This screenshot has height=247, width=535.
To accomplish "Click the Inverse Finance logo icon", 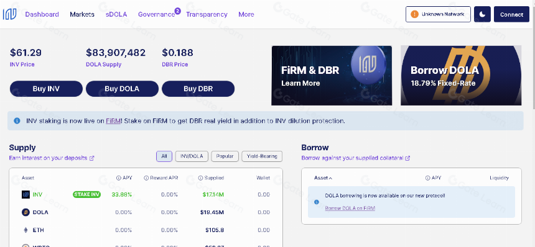I will pos(9,14).
